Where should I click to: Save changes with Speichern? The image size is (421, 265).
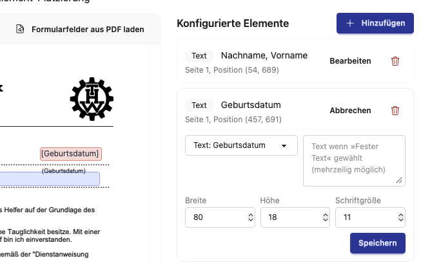[x=378, y=243]
